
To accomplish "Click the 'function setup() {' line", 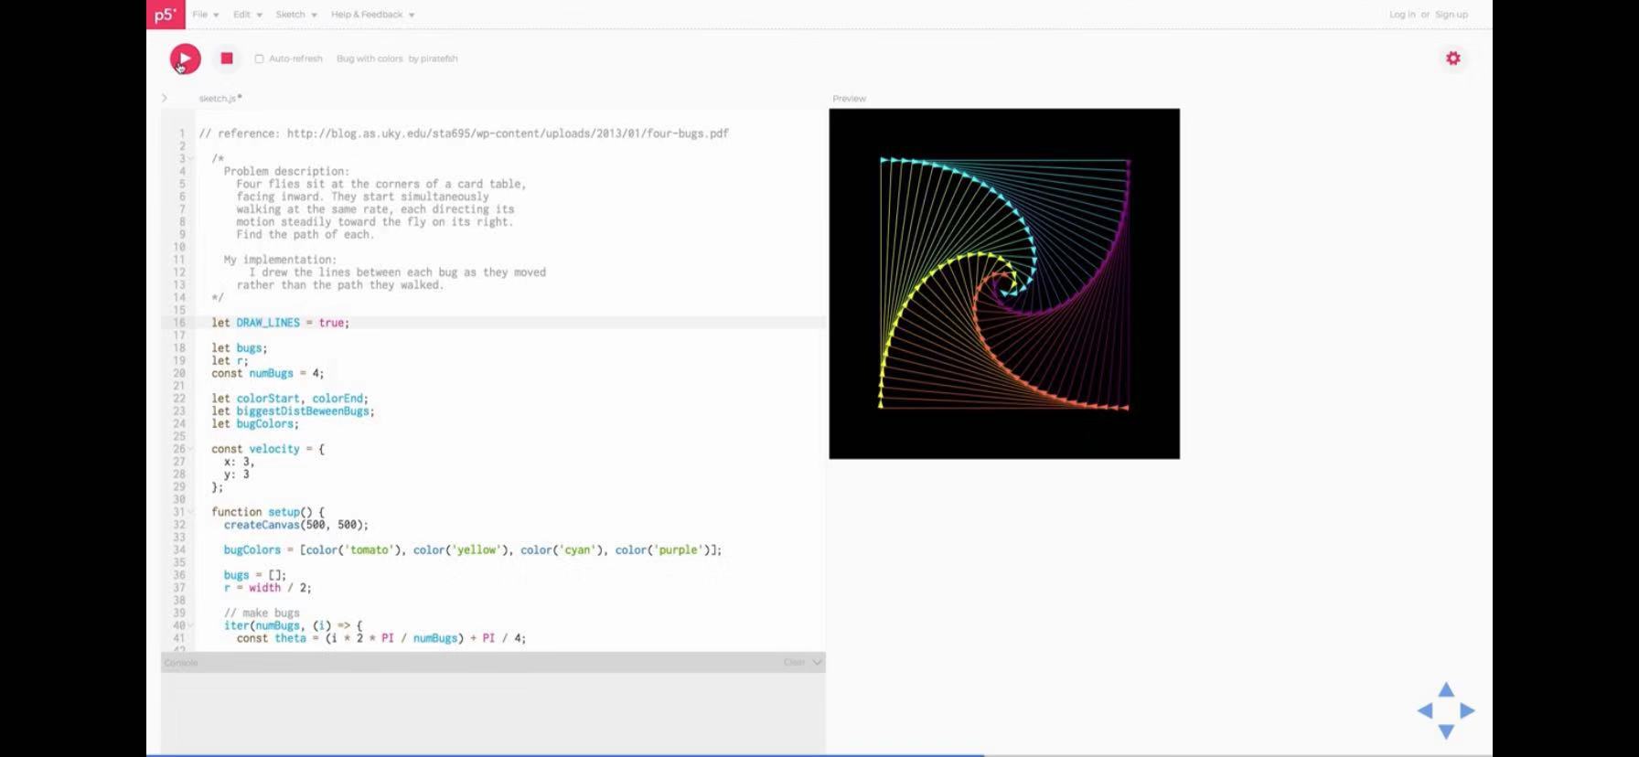I will pyautogui.click(x=267, y=512).
